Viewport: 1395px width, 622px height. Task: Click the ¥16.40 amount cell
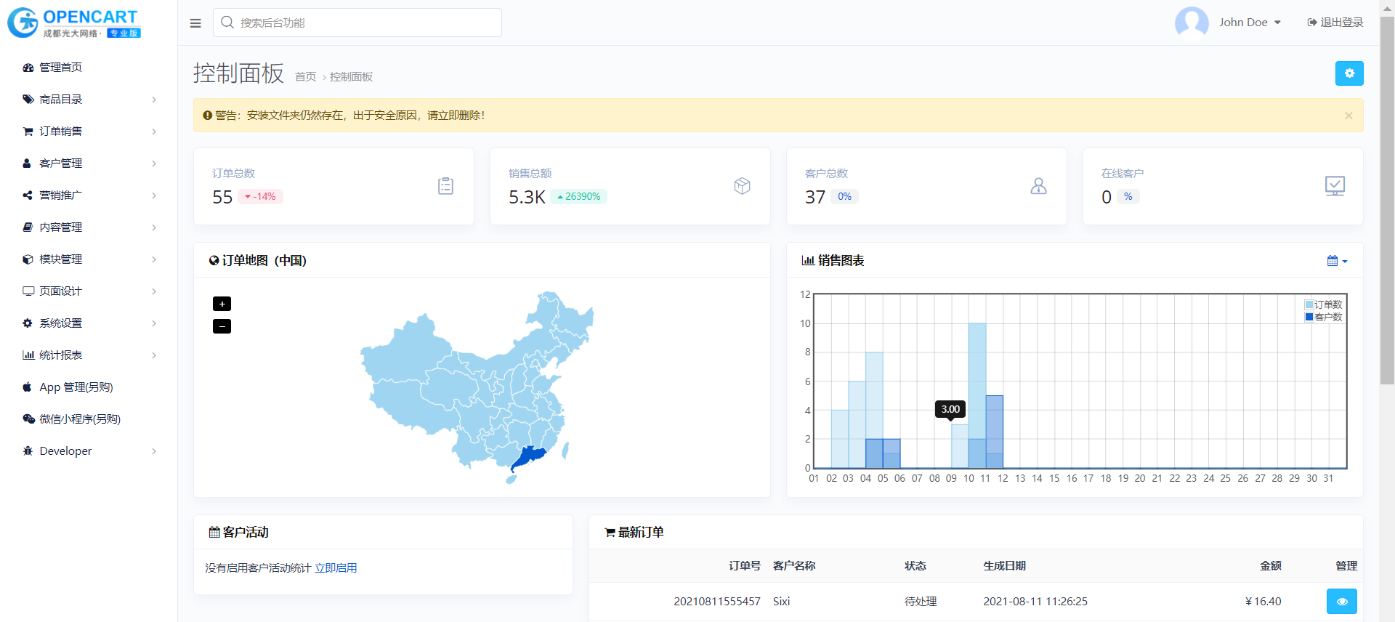1263,602
